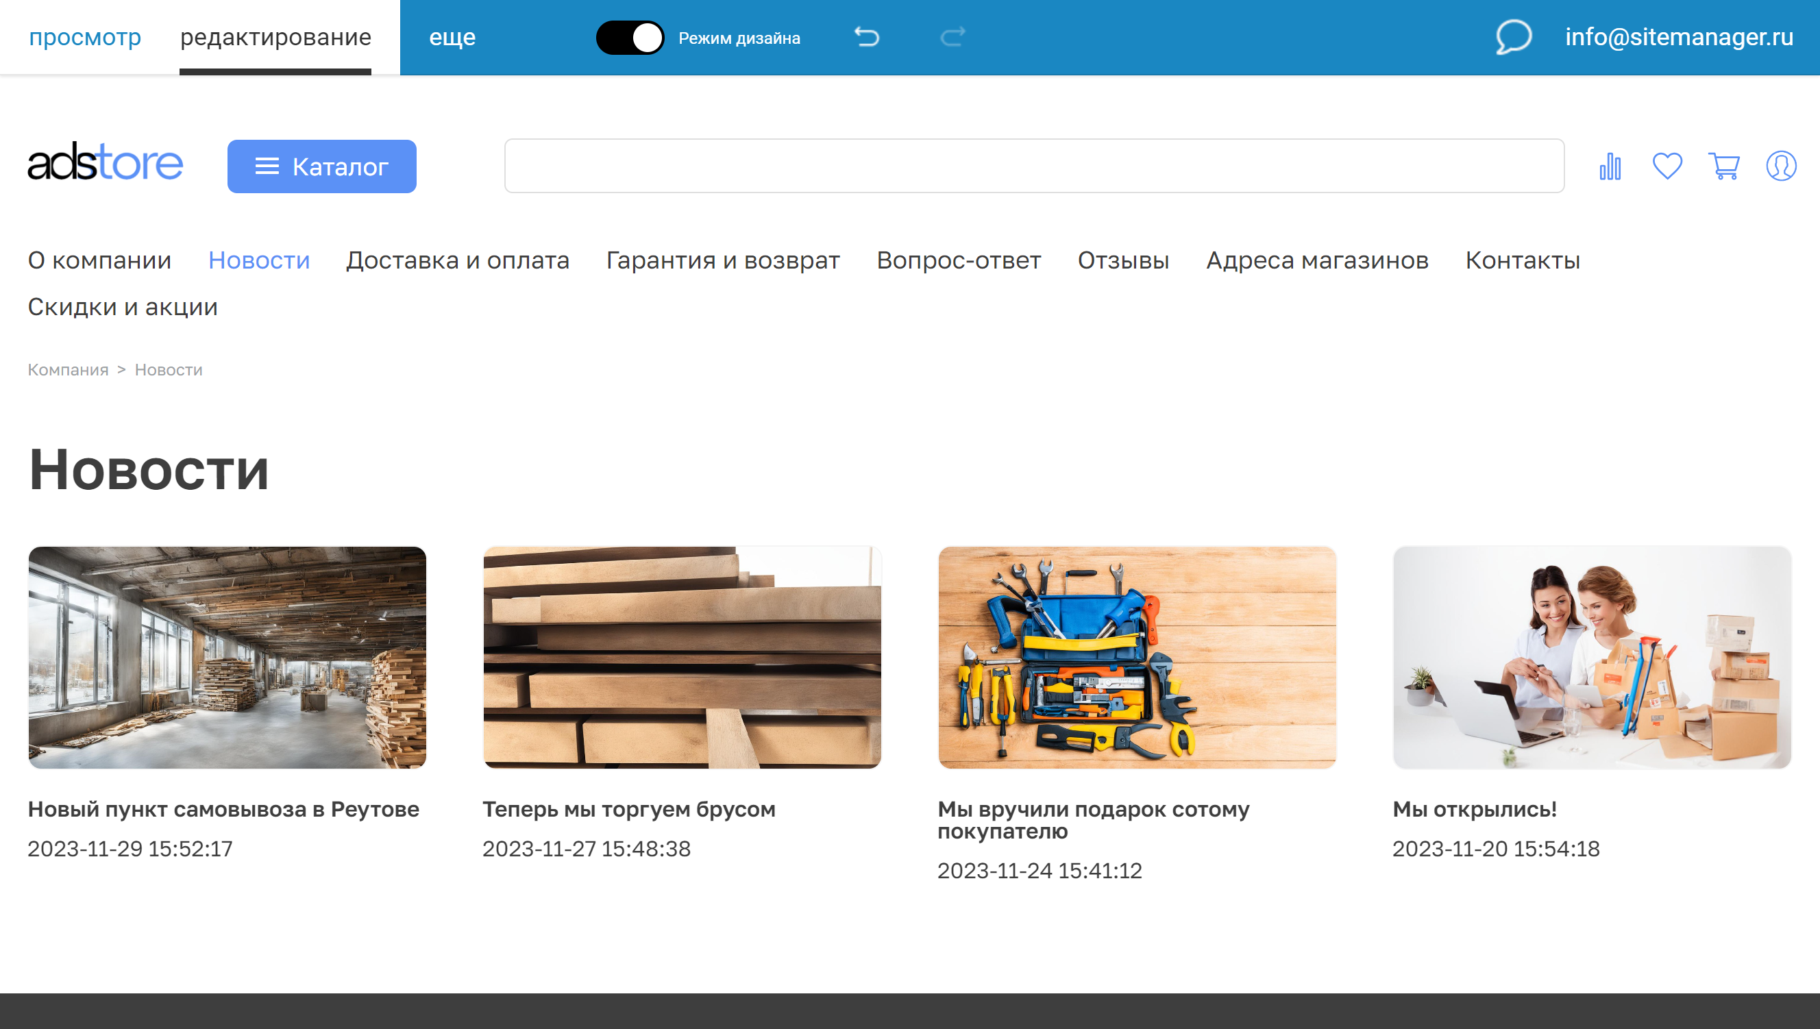Image resolution: width=1820 pixels, height=1029 pixels.
Task: Switch to the просмотр tab
Action: point(85,37)
